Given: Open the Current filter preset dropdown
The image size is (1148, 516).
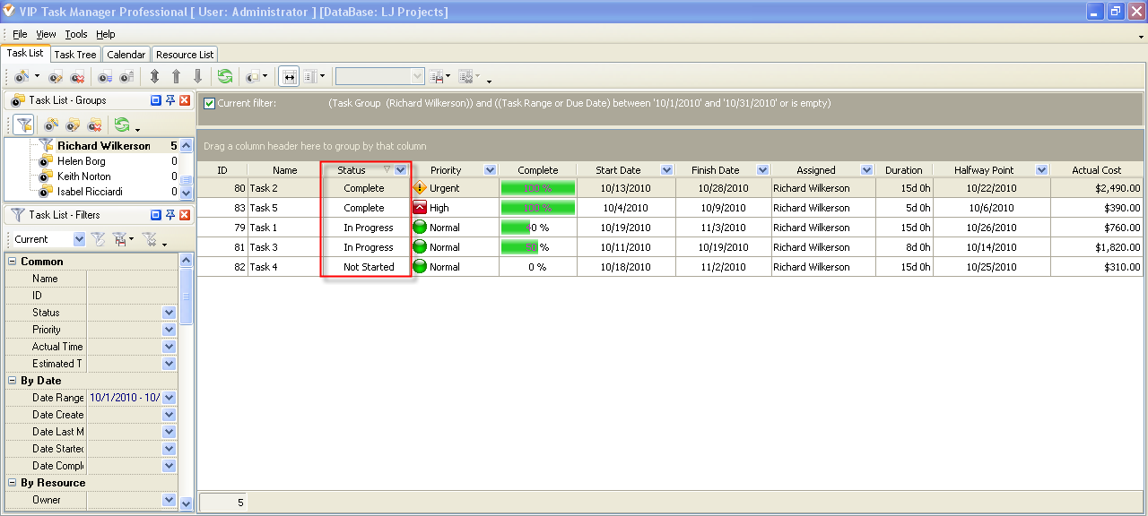Looking at the screenshot, I should coord(79,239).
